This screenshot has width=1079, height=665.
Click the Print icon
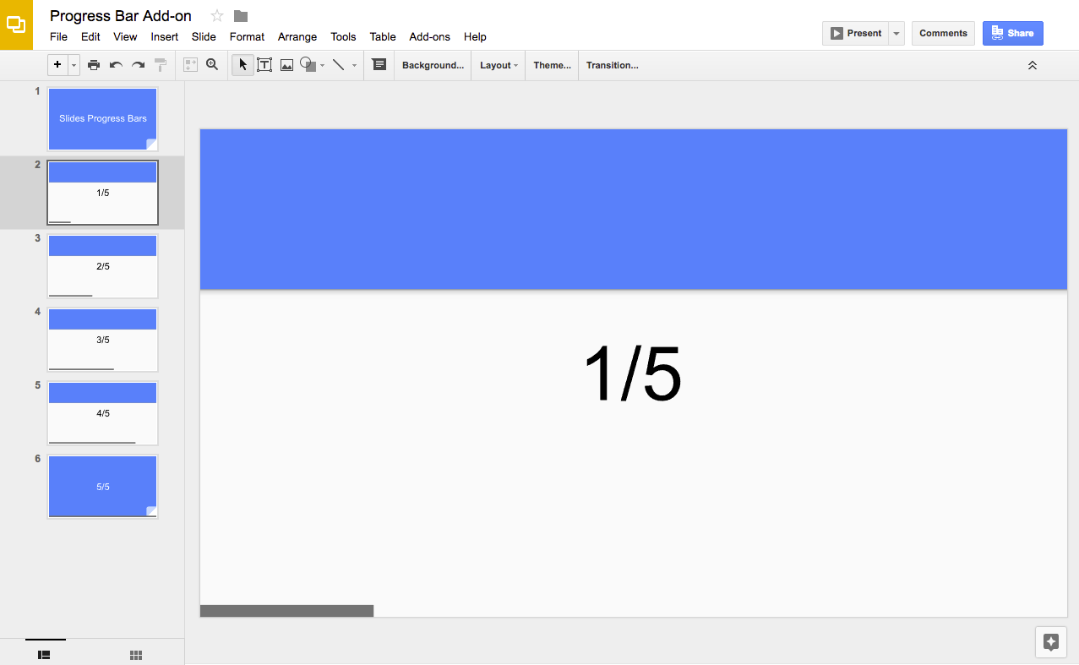coord(94,64)
